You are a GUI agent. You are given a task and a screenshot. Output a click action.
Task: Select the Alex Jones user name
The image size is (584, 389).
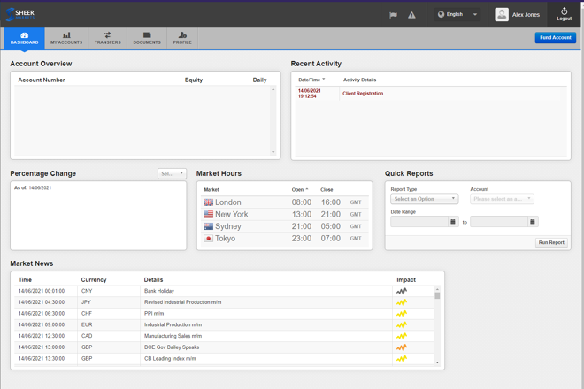pos(526,15)
